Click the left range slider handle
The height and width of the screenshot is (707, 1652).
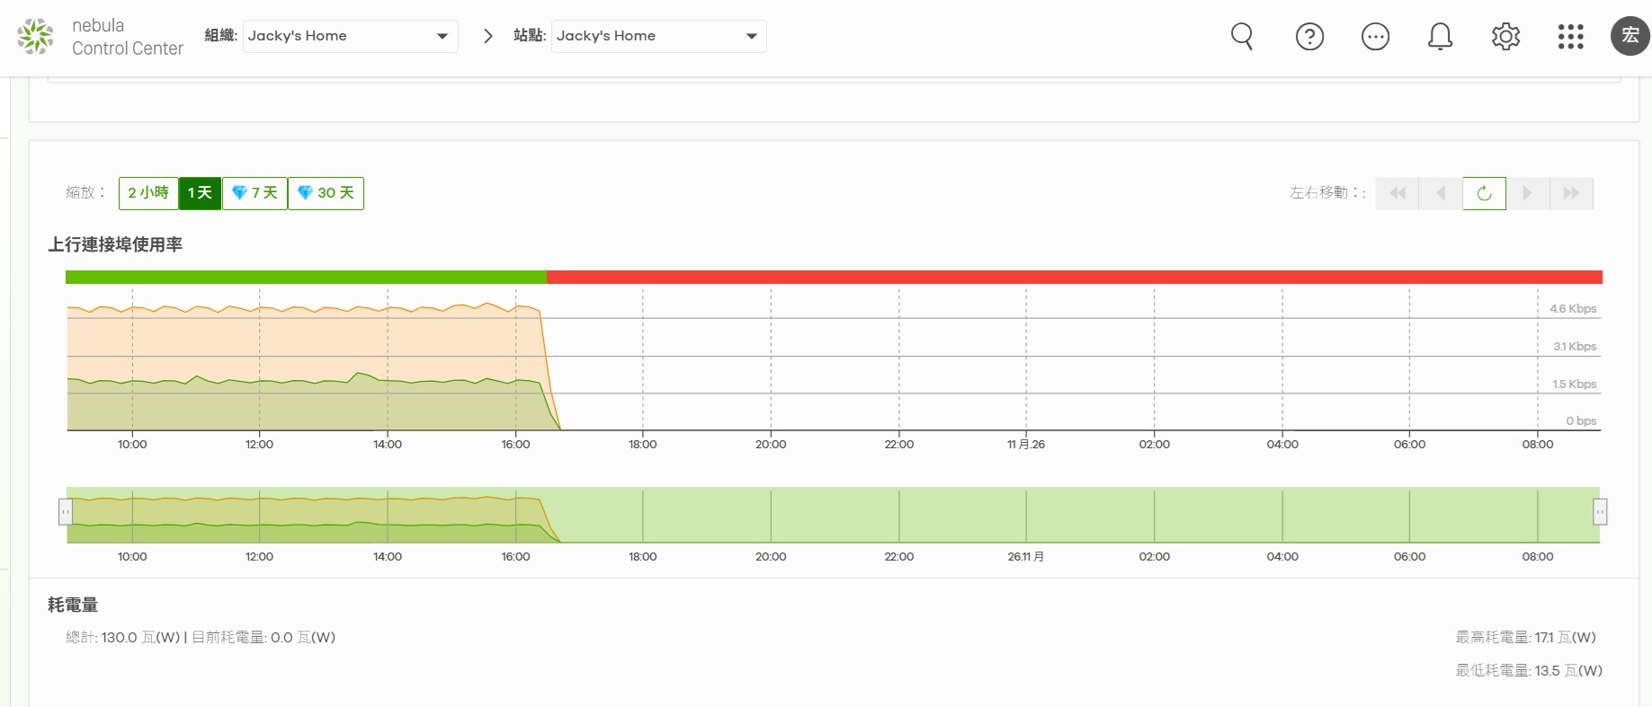coord(66,512)
